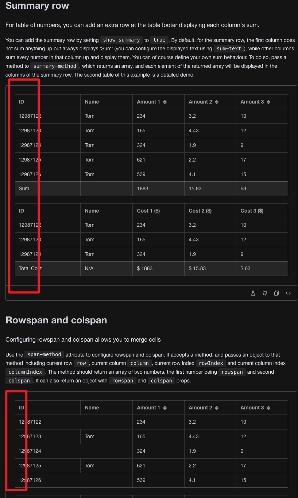298x498 pixels.
Task: Open the playground flask icon
Action: [253, 293]
